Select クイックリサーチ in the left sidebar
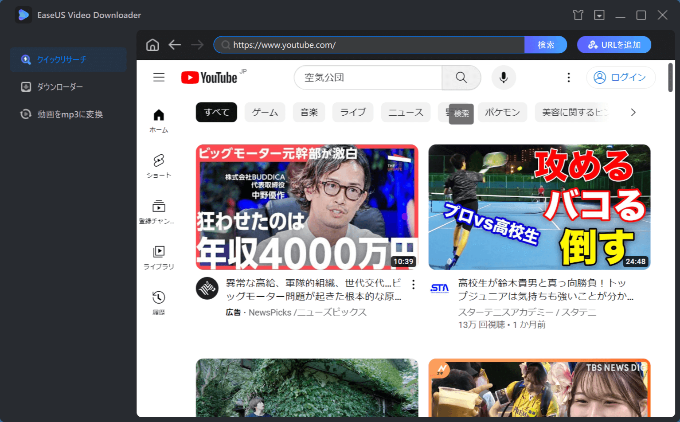This screenshot has width=680, height=422. (x=68, y=59)
